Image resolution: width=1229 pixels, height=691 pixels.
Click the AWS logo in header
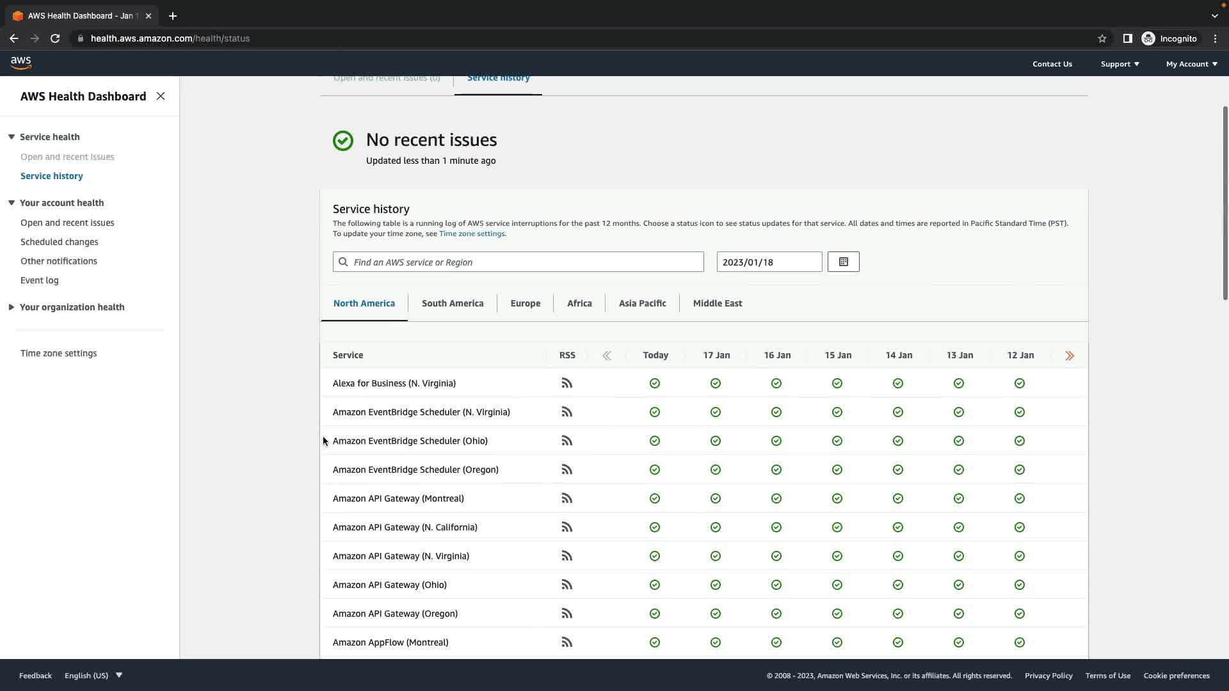tap(20, 63)
